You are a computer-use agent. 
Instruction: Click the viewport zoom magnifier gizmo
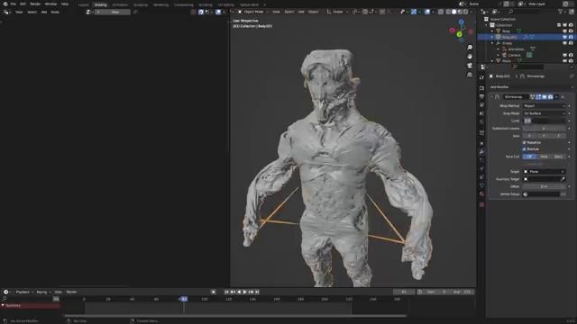[470, 48]
